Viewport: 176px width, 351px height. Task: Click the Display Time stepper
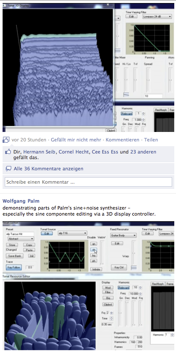pos(112,318)
